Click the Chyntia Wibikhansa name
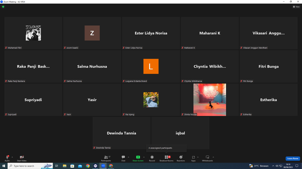Viewport: 302px width, 169px height. point(210,67)
